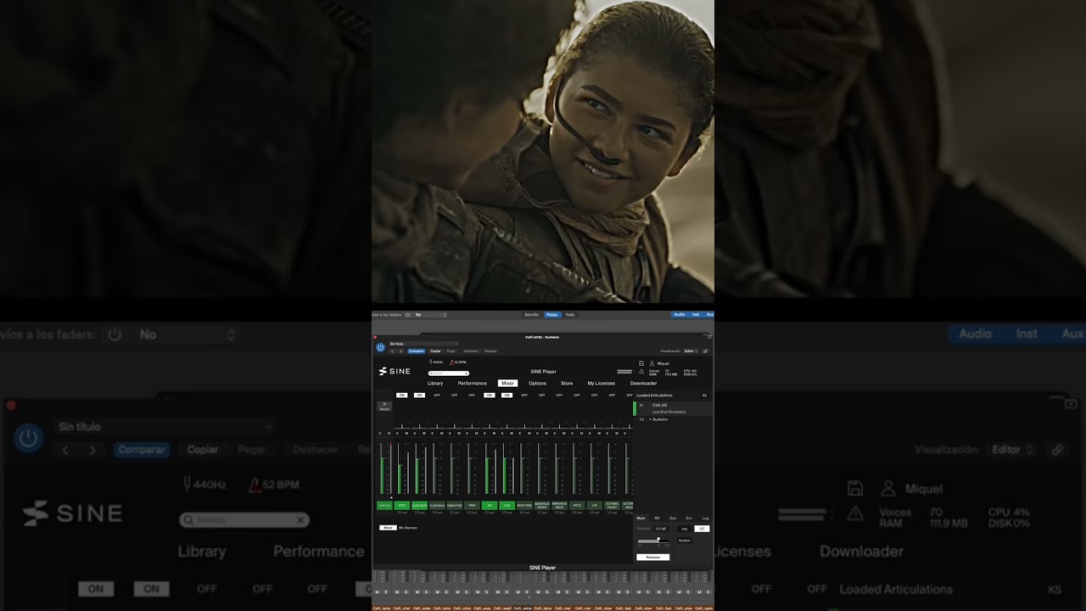This screenshot has width=1086, height=611.
Task: Click the Merge arrow button
Action: pyautogui.click(x=384, y=406)
